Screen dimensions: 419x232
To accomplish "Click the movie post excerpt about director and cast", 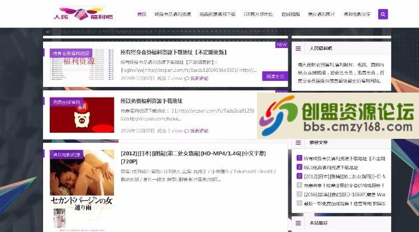I will pos(198,176).
